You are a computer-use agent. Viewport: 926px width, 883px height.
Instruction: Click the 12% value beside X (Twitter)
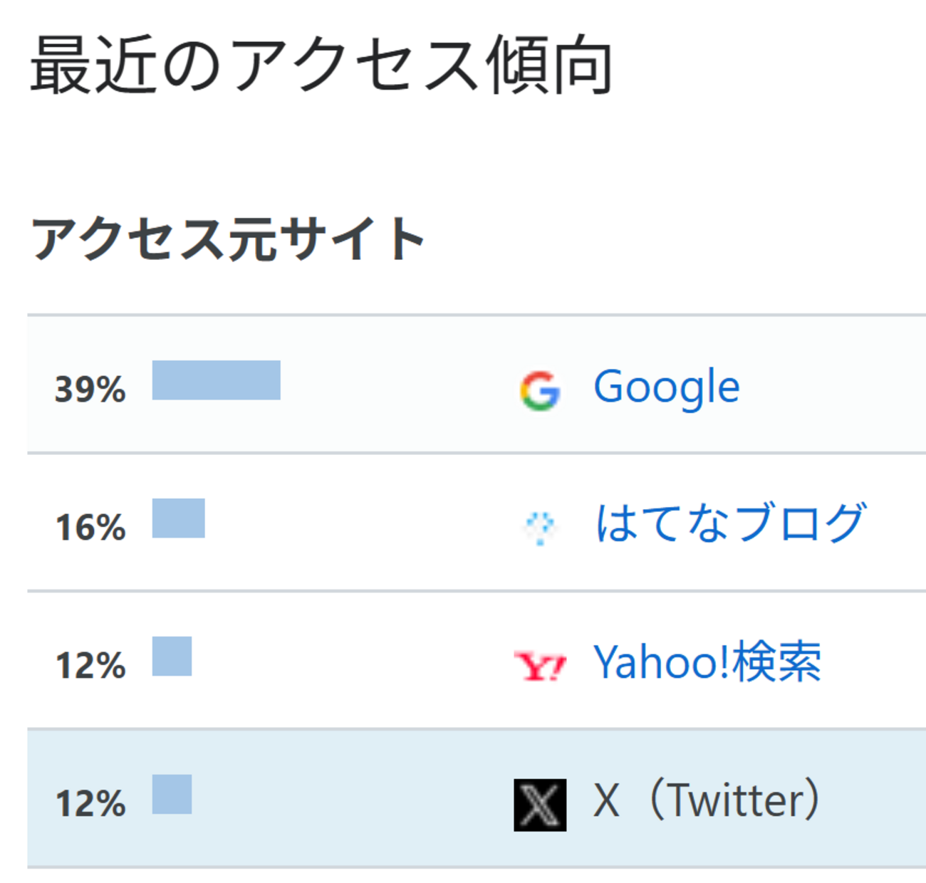90,804
